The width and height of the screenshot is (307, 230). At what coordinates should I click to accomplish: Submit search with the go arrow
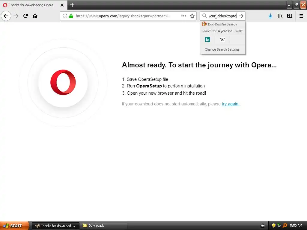click(x=241, y=16)
